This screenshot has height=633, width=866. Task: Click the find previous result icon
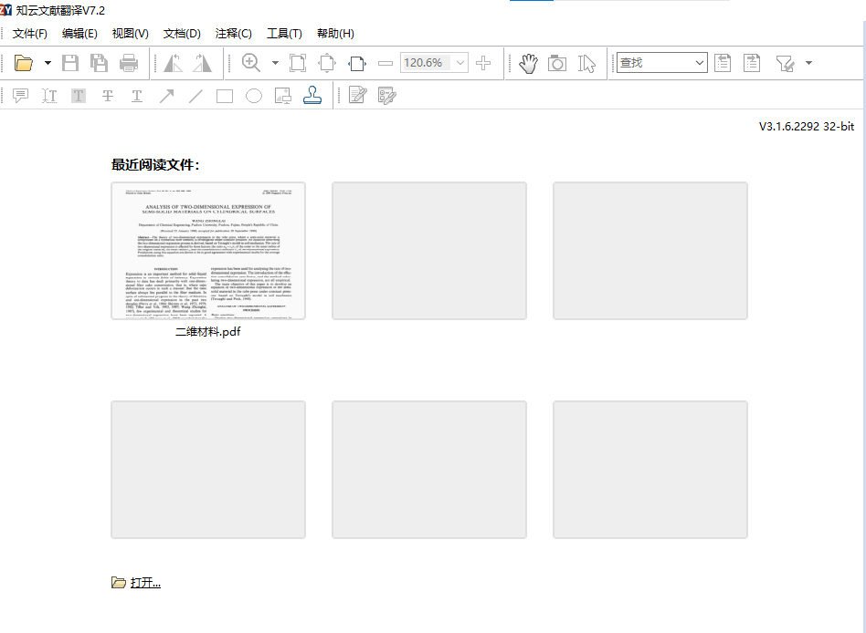(x=723, y=63)
